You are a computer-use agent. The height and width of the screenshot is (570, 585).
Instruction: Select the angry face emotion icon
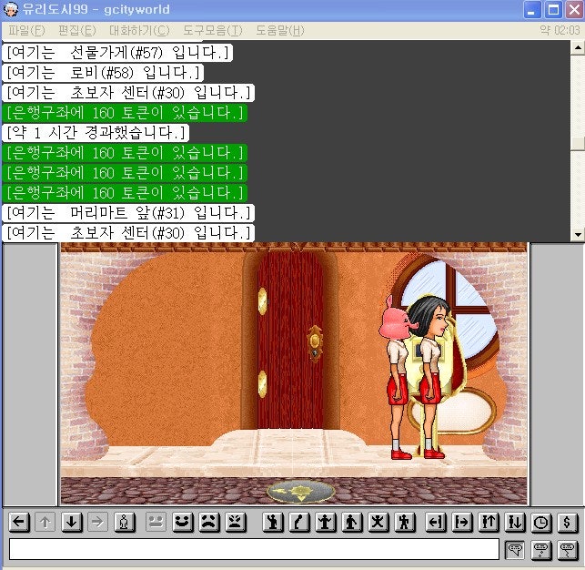pos(236,523)
